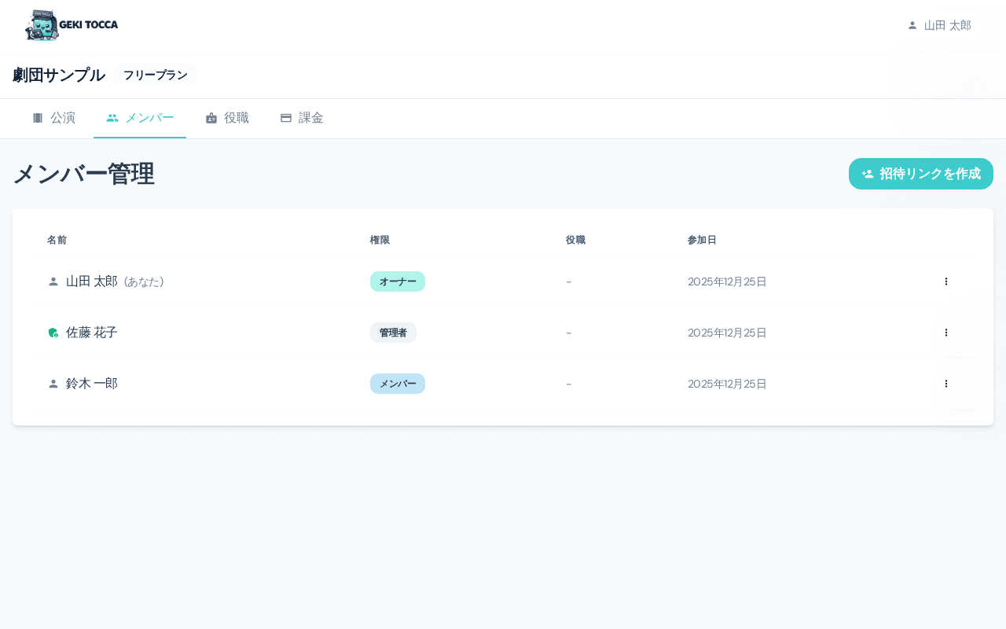Expand the actions menu for 鈴木 一郎

pos(946,384)
